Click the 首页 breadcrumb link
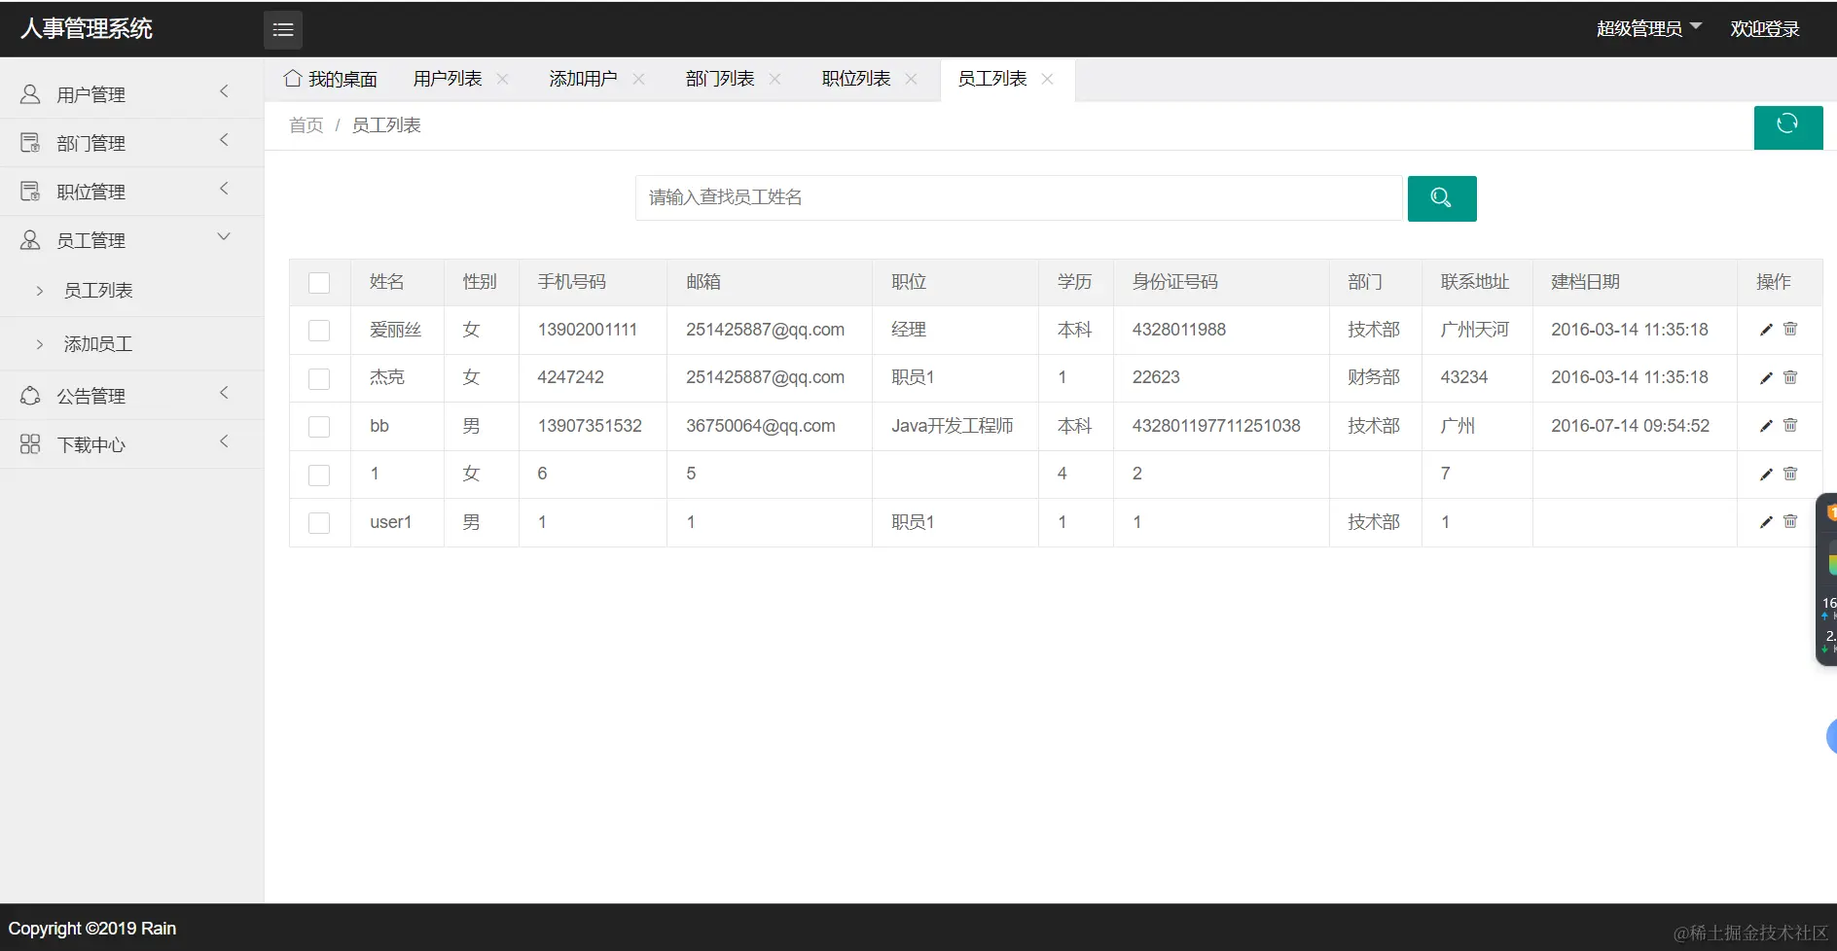 tap(306, 125)
